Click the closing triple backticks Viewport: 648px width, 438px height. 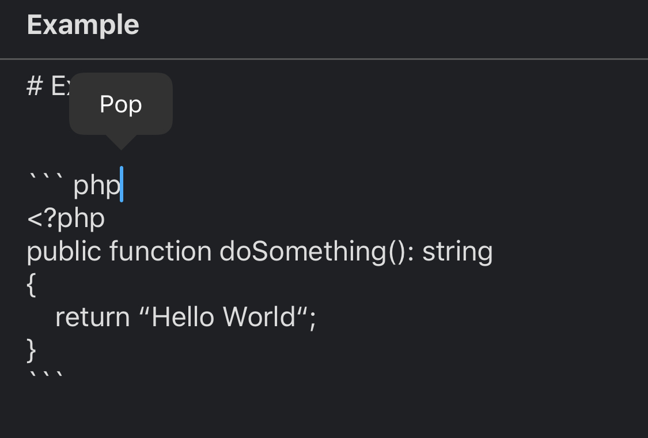point(46,376)
